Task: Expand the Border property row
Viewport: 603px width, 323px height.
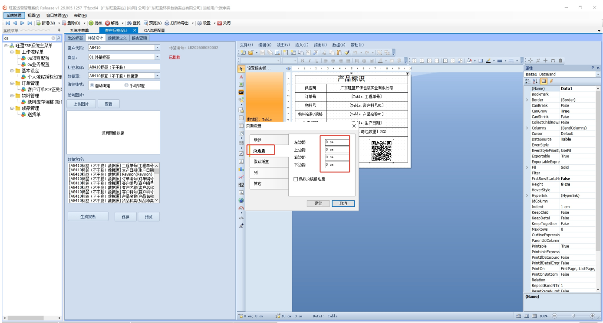Action: coord(527,100)
